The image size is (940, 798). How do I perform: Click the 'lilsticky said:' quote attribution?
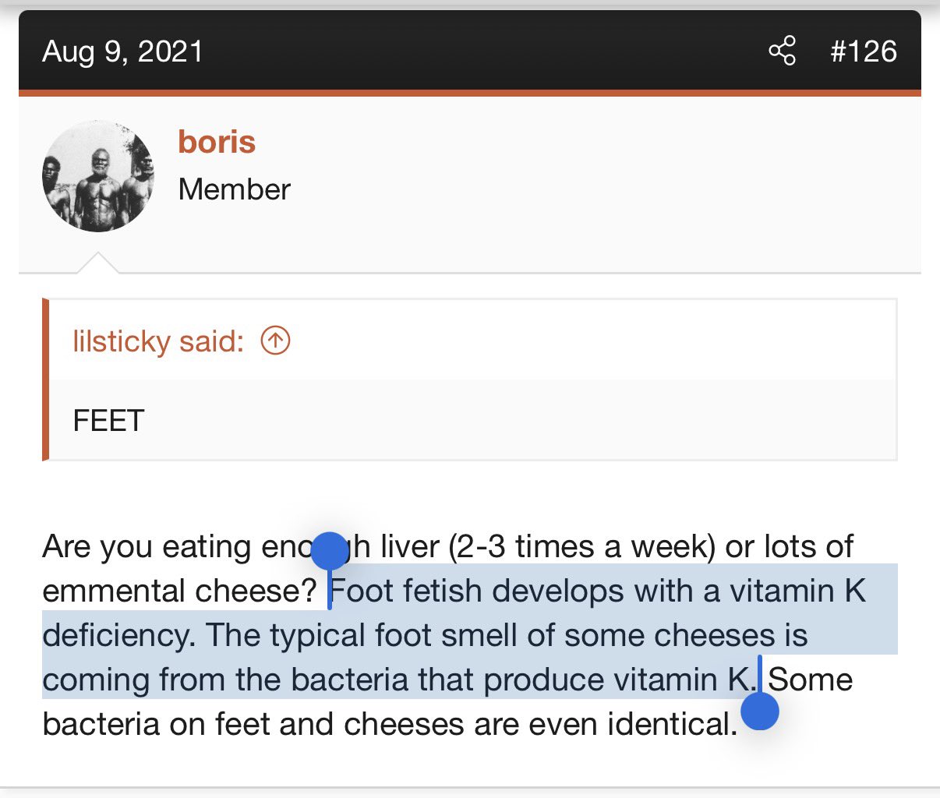158,341
